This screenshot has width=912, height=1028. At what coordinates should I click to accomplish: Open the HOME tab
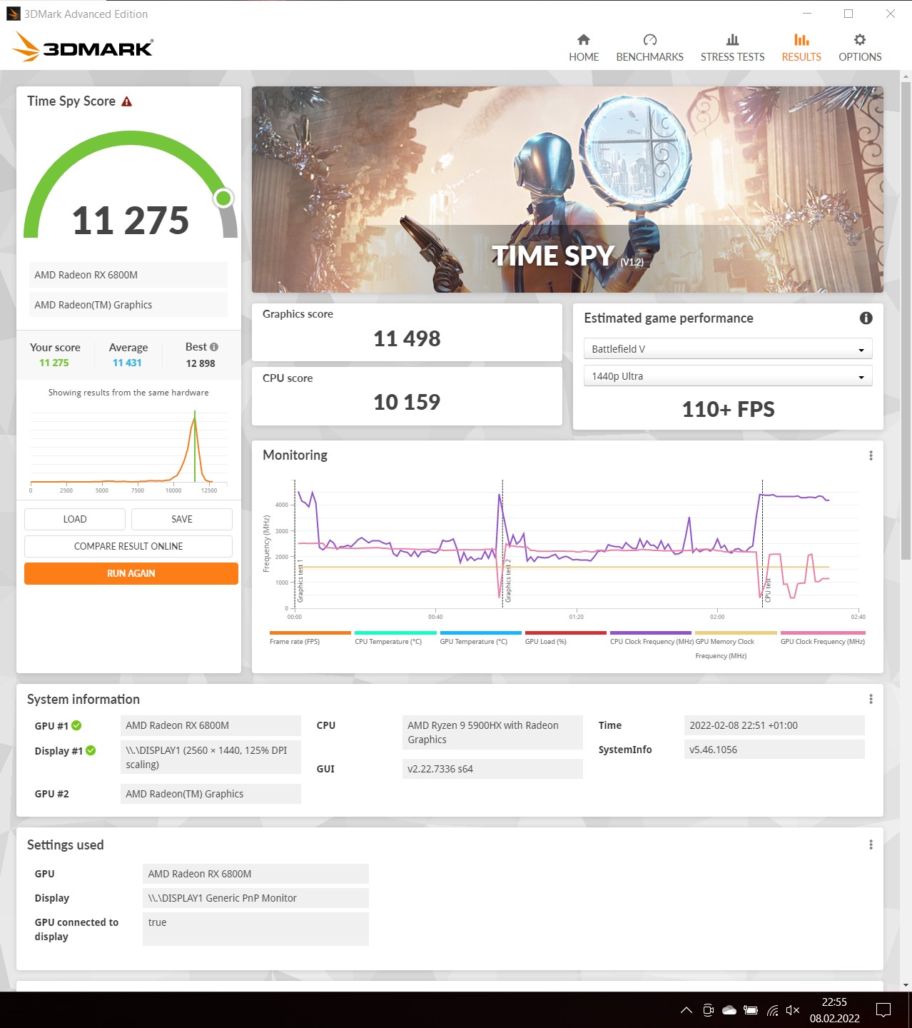(584, 48)
